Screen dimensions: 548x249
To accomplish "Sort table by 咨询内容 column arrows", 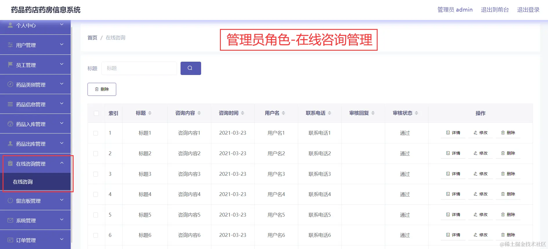I will pyautogui.click(x=199, y=113).
